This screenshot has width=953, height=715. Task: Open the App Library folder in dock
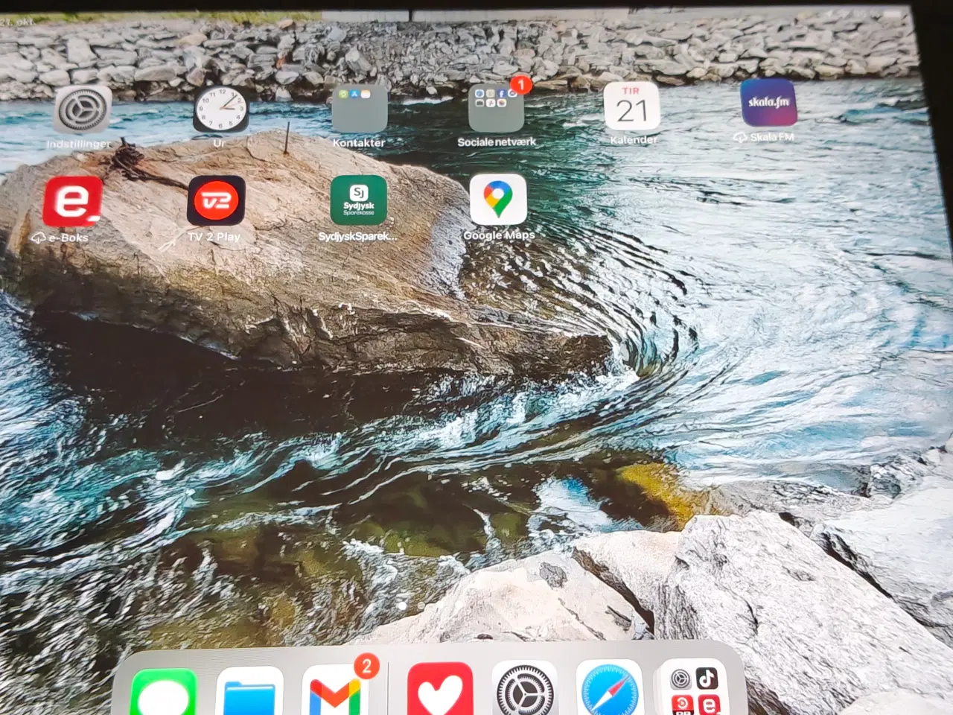[694, 689]
